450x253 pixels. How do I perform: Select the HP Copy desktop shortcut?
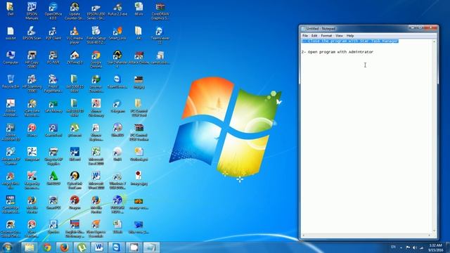(32, 60)
